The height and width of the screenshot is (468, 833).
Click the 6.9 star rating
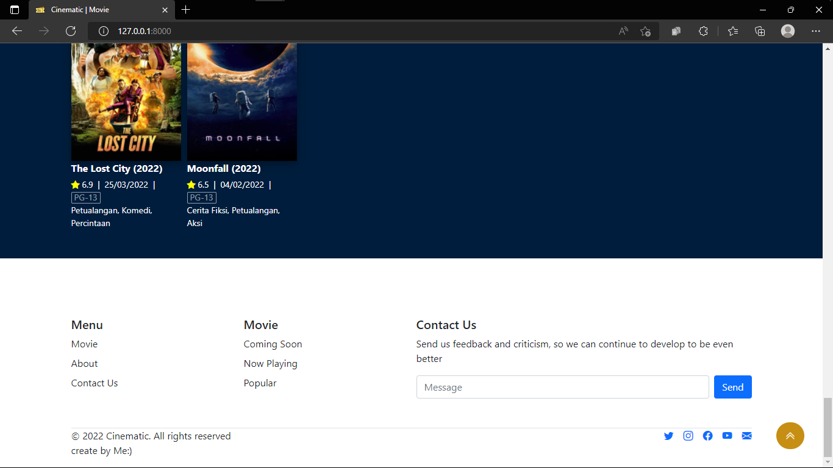[82, 185]
